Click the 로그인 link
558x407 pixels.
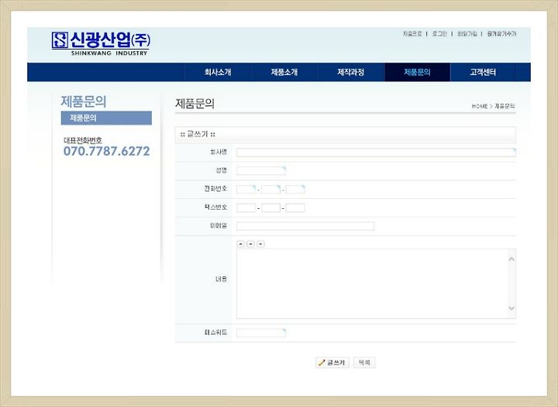[439, 34]
